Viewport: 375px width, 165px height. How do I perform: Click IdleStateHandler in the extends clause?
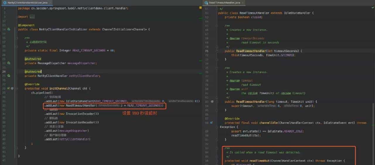point(298,13)
